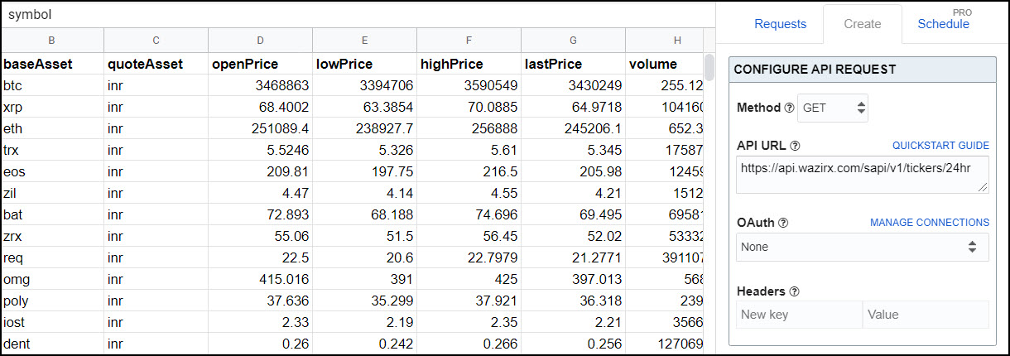Select btc openPrice value 3468863
This screenshot has width=1010, height=356.
coord(260,85)
